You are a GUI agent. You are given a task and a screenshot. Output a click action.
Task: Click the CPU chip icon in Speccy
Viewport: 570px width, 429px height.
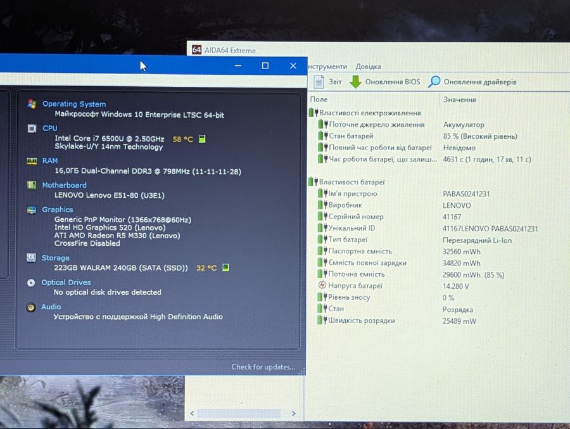pyautogui.click(x=32, y=128)
